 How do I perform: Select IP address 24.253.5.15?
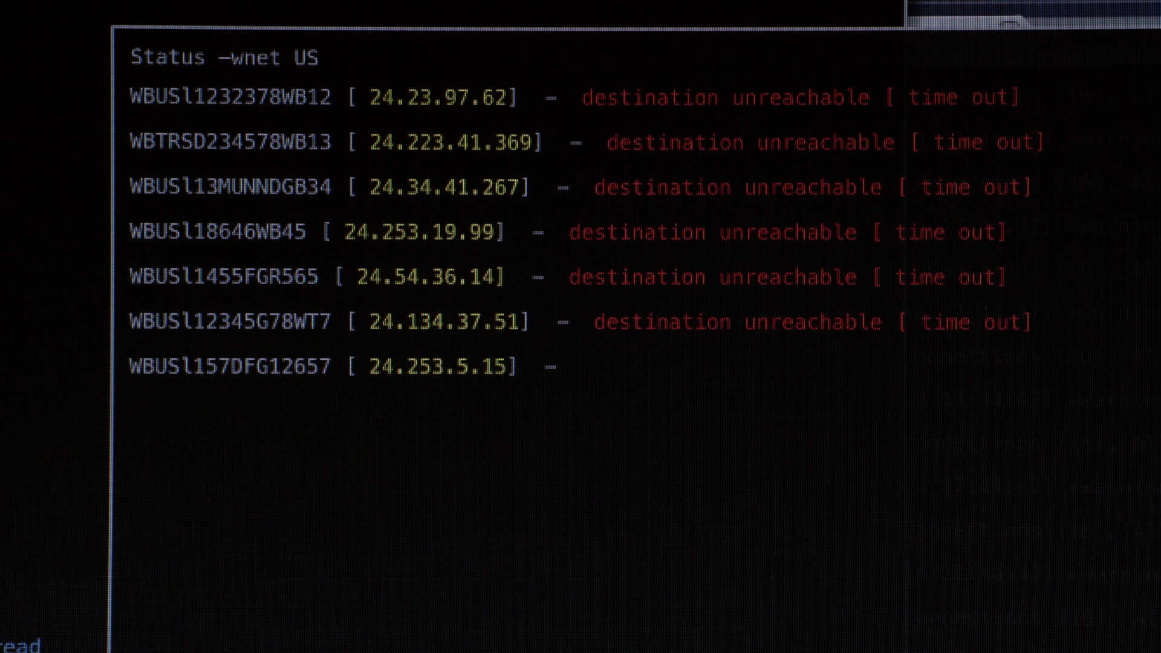click(438, 366)
